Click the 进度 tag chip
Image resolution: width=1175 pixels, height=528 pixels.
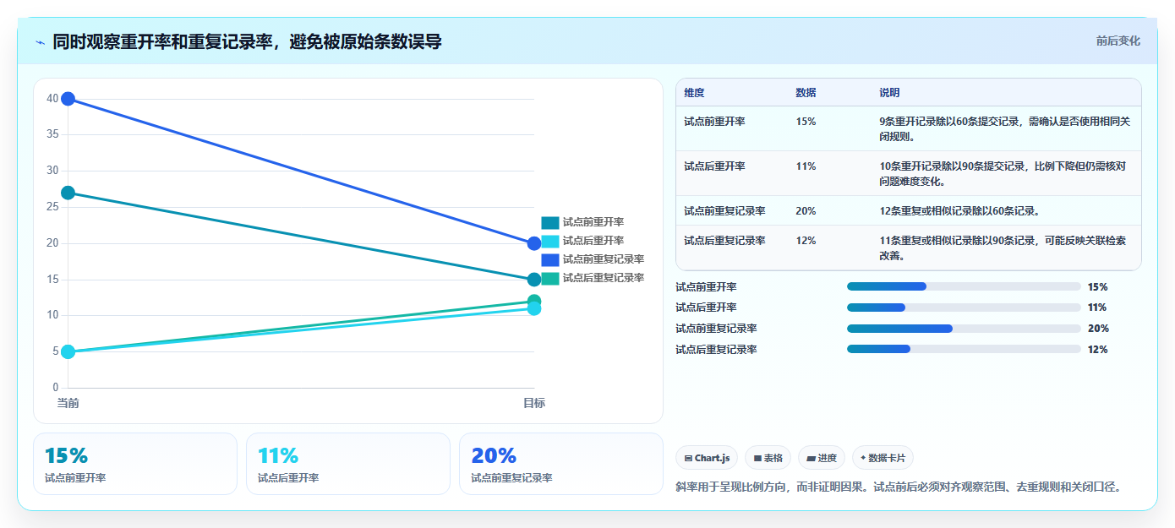(822, 458)
